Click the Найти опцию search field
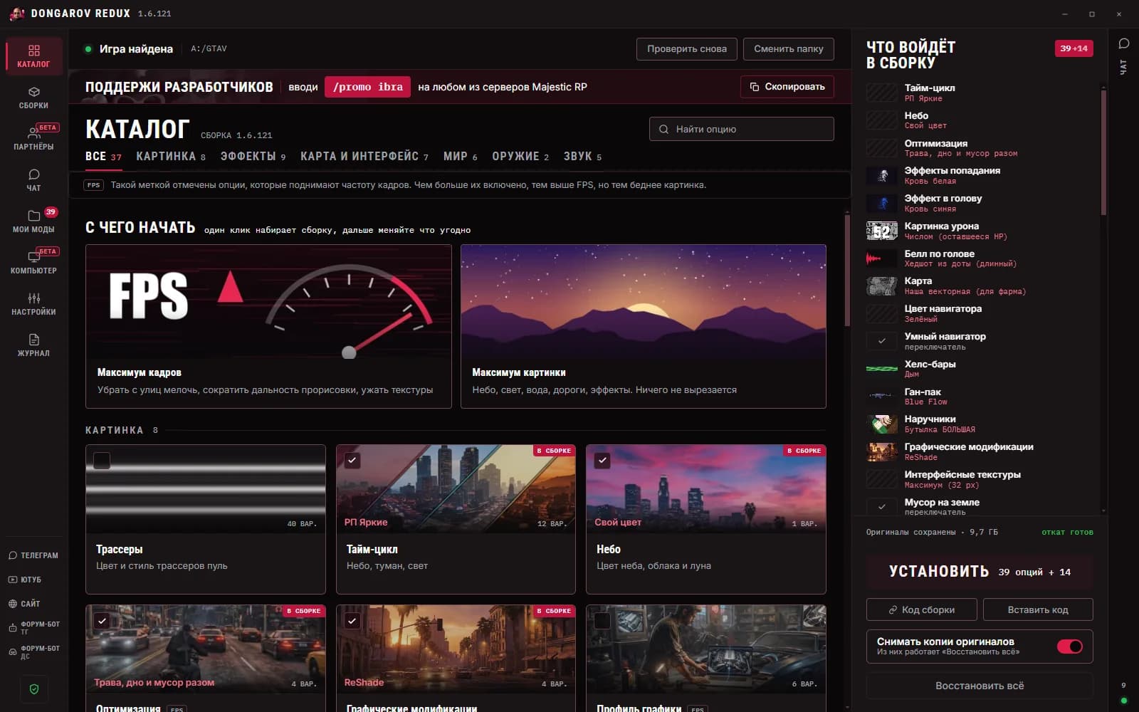The width and height of the screenshot is (1139, 712). click(x=741, y=129)
